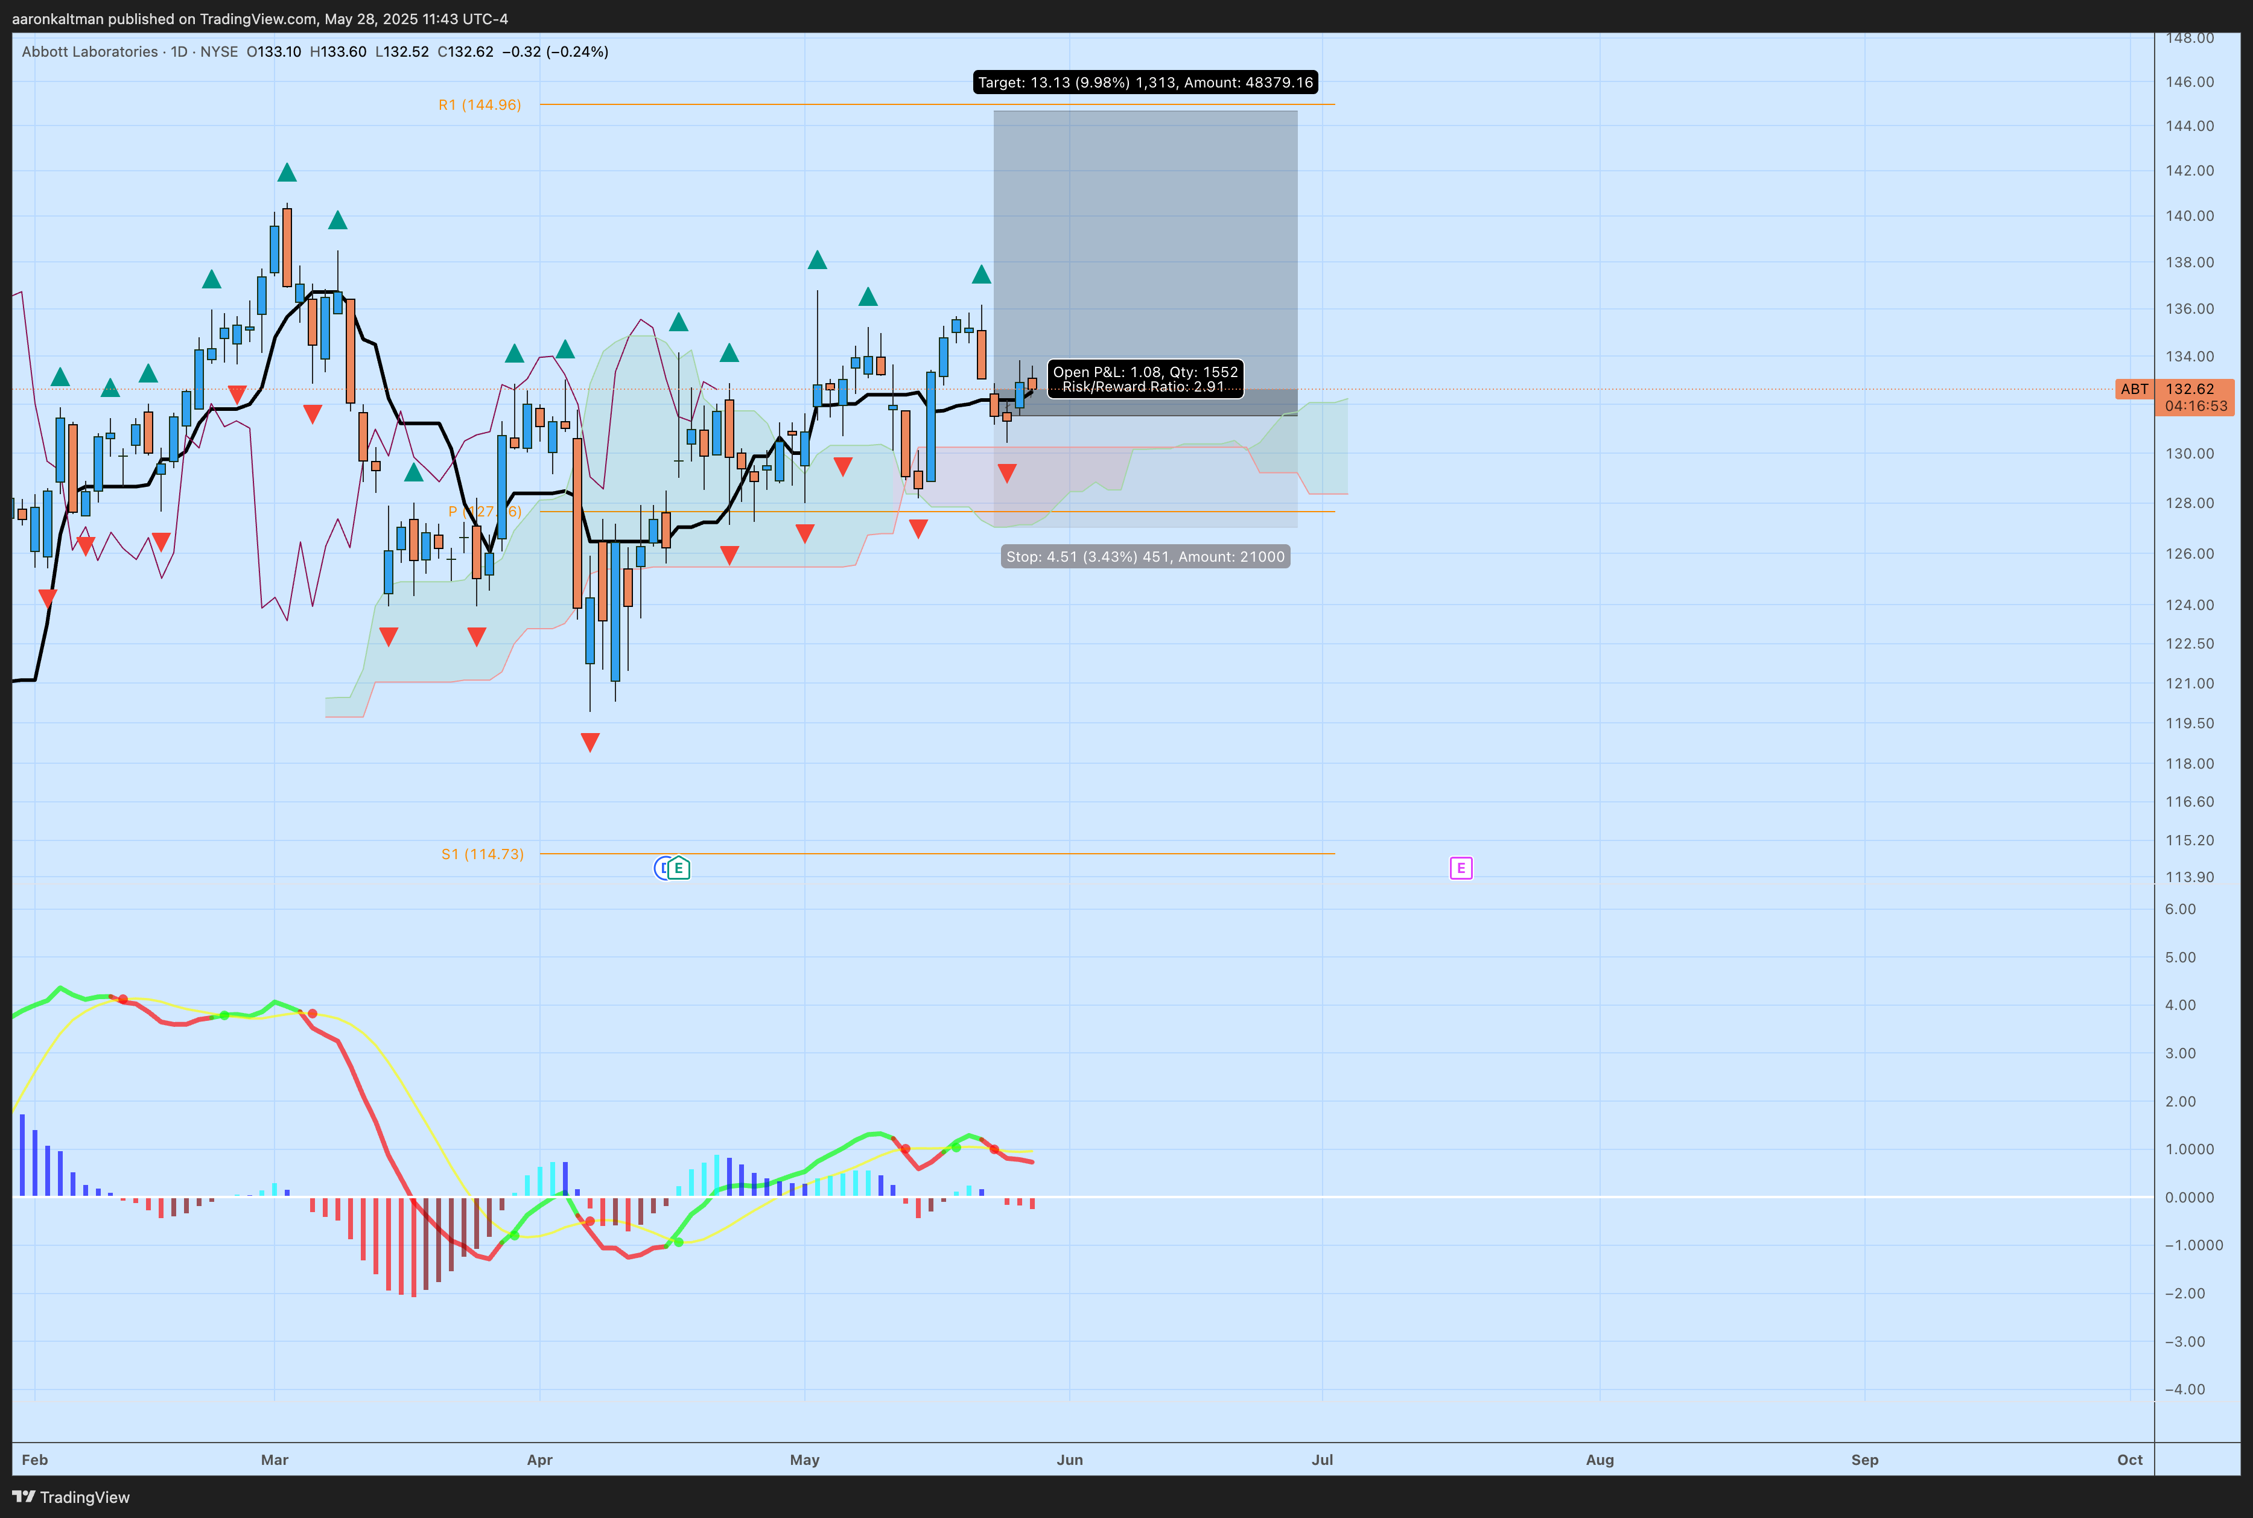Click the 113.90 price axis label
This screenshot has width=2253, height=1518.
(x=2190, y=877)
